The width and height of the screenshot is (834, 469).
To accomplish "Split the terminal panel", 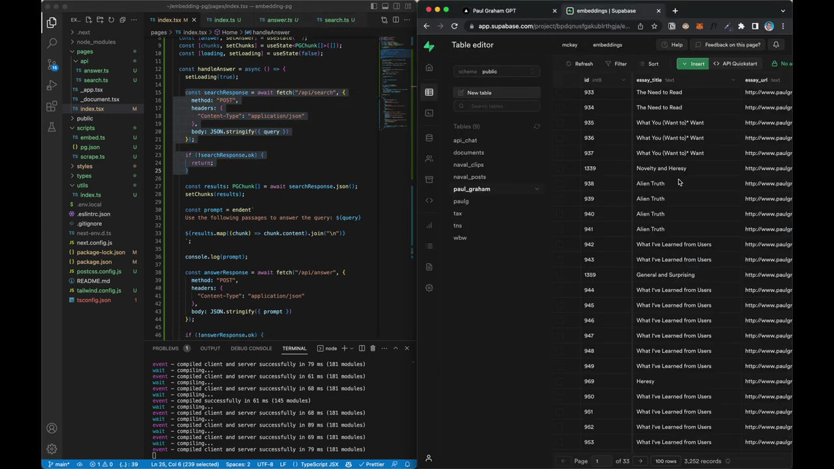I will click(x=362, y=348).
